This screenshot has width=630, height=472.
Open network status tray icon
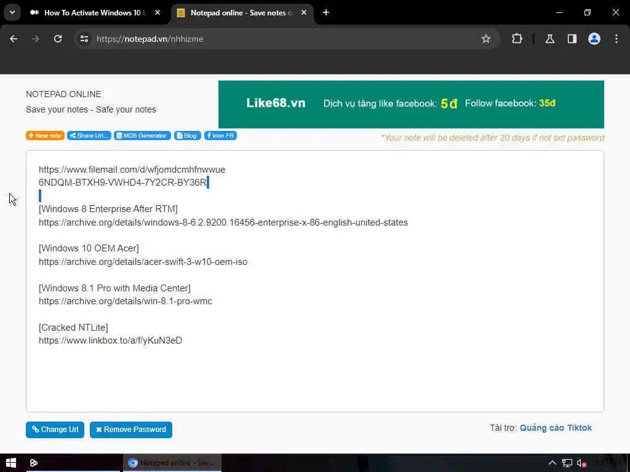[x=567, y=463]
